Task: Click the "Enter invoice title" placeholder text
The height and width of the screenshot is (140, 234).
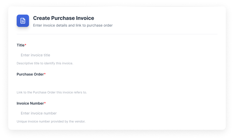Action: (35, 55)
